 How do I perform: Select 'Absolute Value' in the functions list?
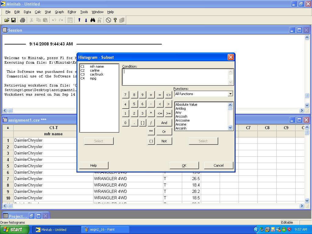(x=186, y=105)
